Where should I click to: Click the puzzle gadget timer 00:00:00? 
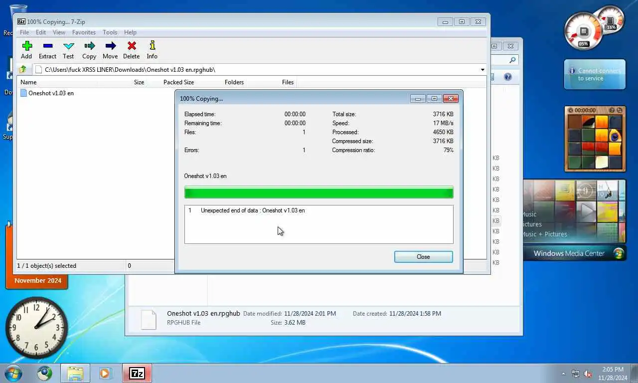pyautogui.click(x=585, y=110)
